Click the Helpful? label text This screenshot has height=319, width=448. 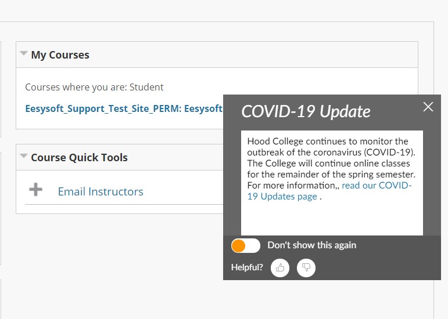click(x=247, y=267)
